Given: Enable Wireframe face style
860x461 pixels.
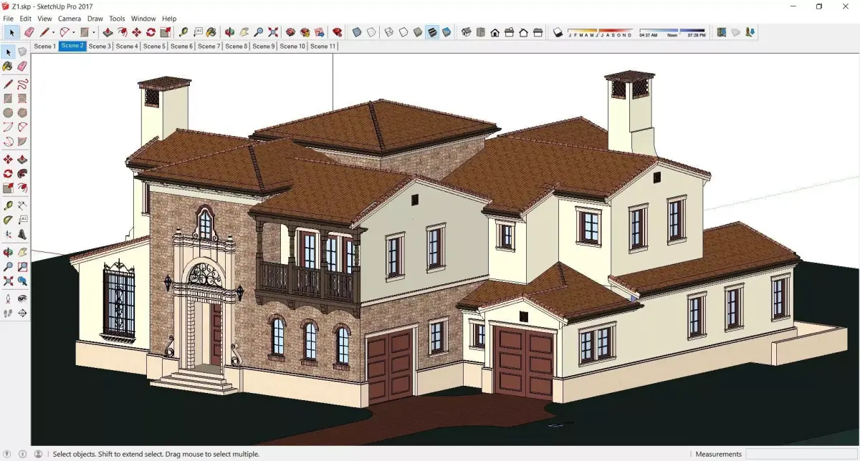Looking at the screenshot, I should pos(389,32).
